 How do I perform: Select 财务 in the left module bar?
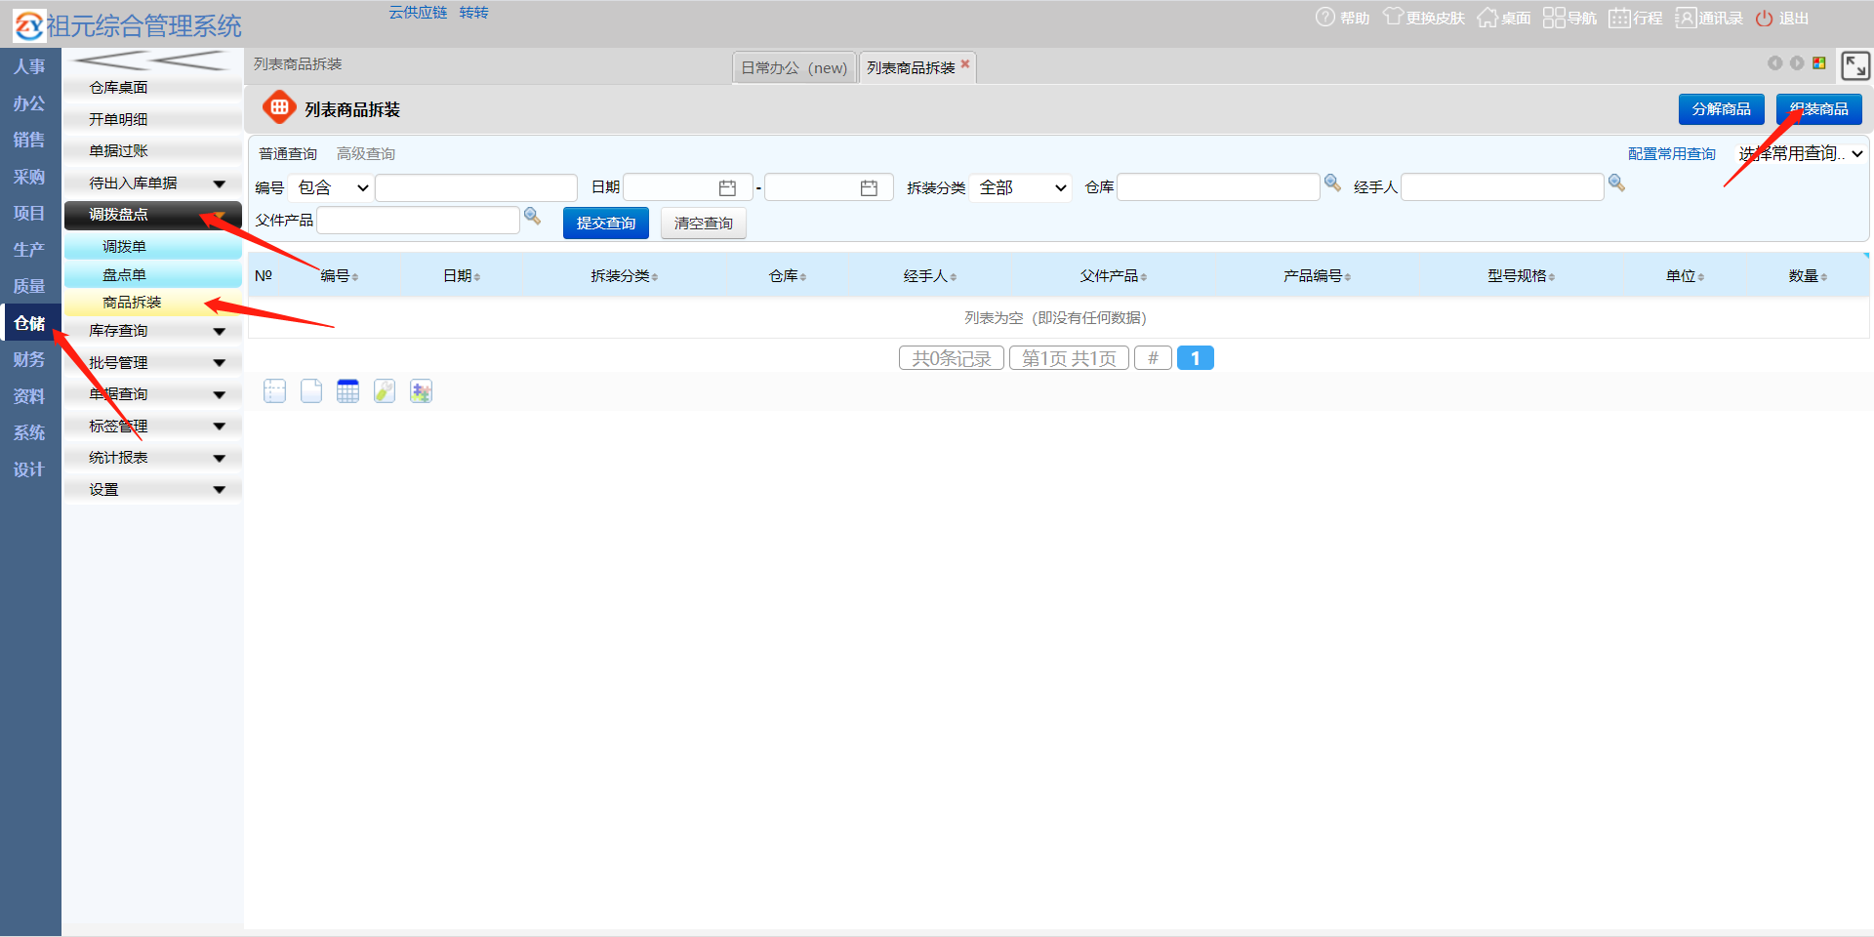29,359
